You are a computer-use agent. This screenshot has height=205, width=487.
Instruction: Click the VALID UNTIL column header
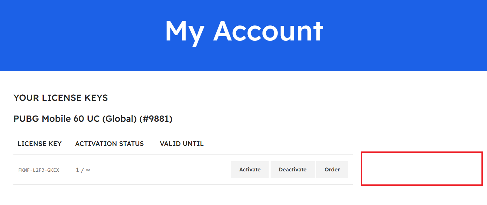pos(181,144)
